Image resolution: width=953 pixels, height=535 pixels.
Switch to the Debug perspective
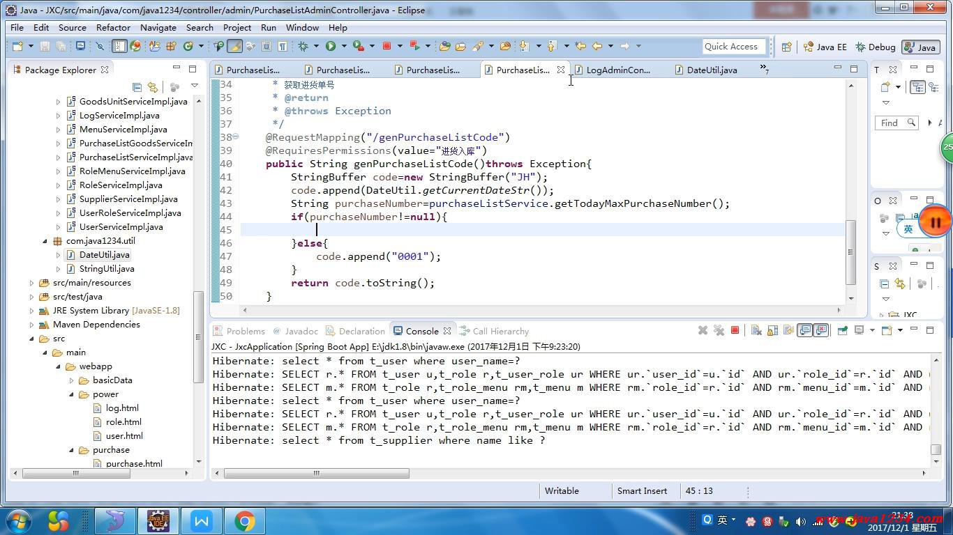875,47
